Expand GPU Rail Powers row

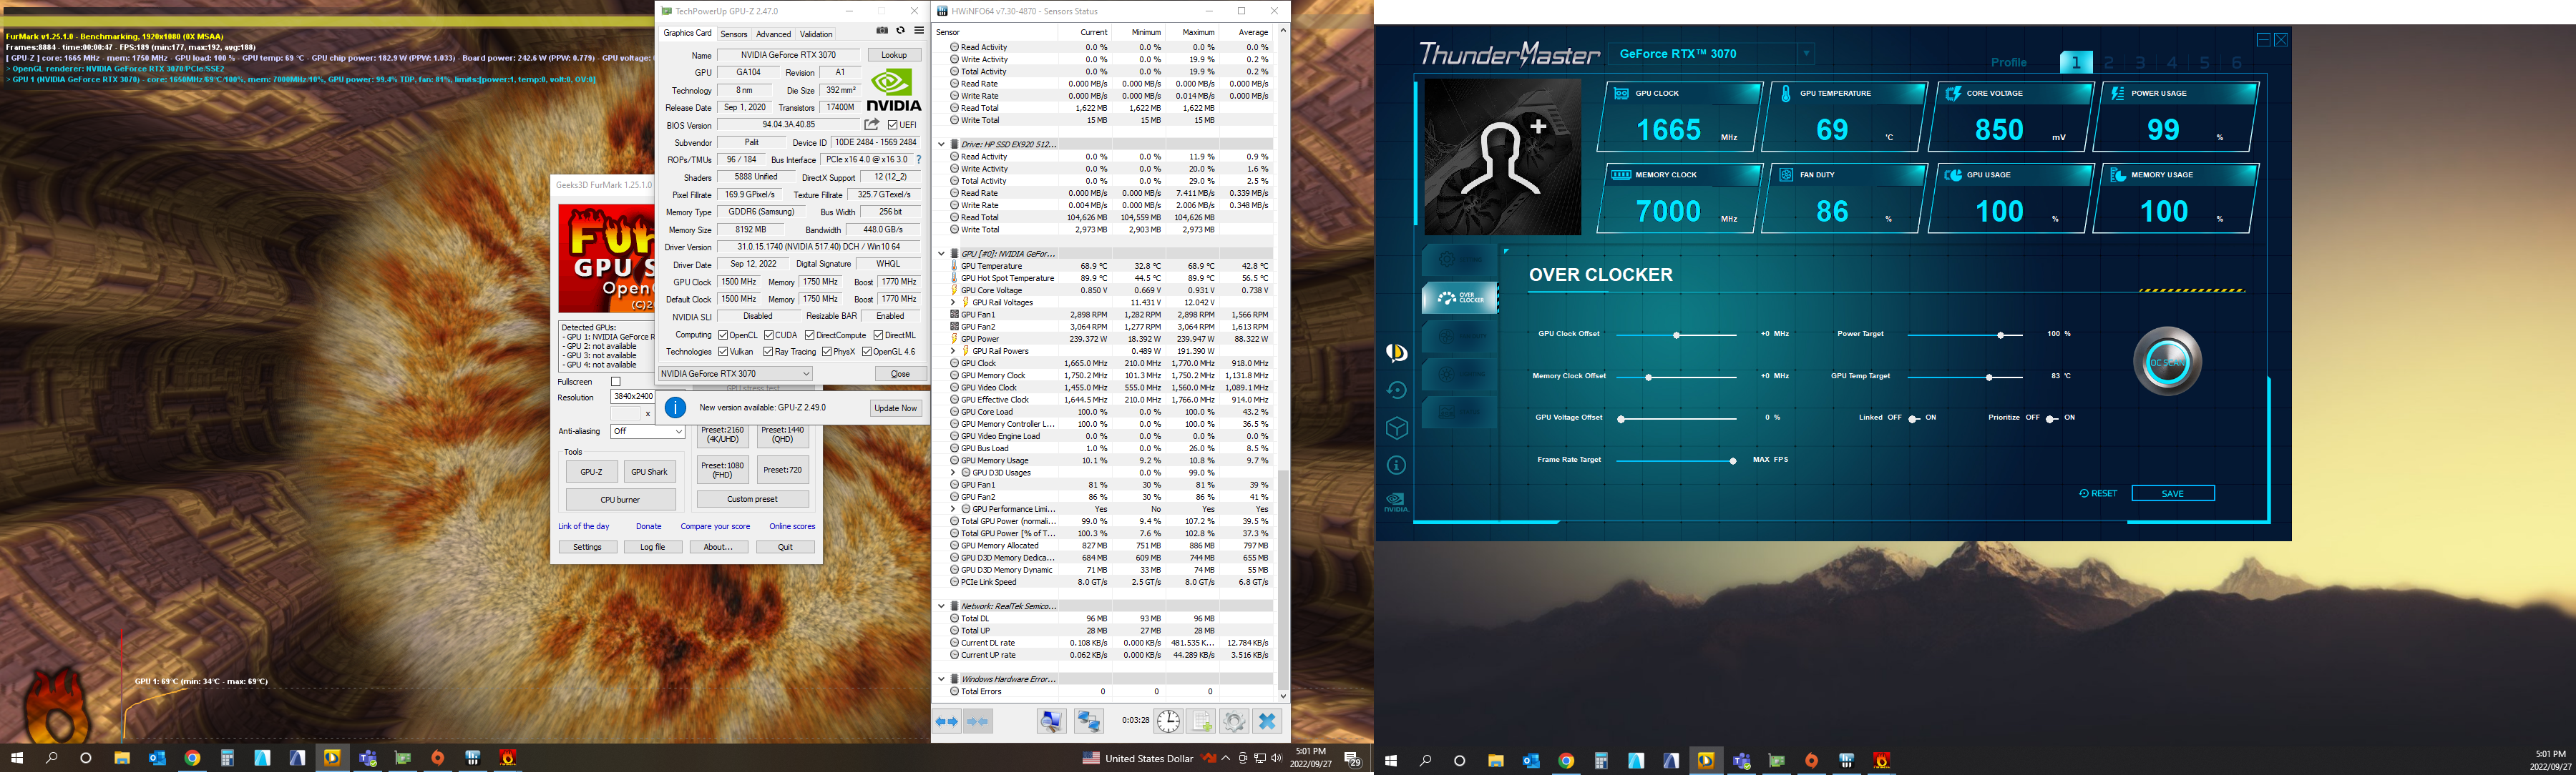[953, 352]
